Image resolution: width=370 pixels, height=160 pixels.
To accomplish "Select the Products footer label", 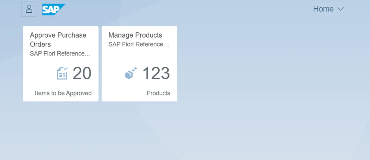I will (158, 93).
